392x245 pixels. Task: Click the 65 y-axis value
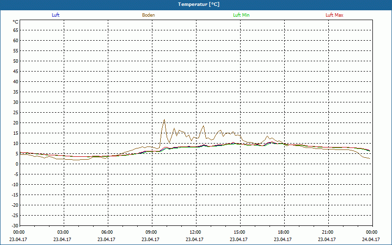point(16,30)
